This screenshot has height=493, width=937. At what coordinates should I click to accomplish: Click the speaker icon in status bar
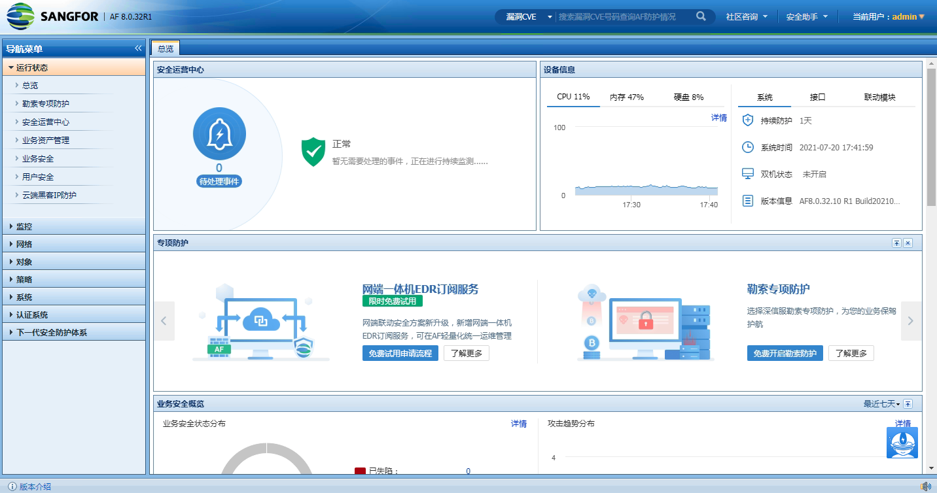click(926, 486)
